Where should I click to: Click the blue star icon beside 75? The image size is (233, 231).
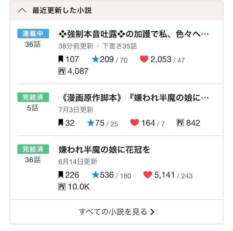(x=91, y=123)
